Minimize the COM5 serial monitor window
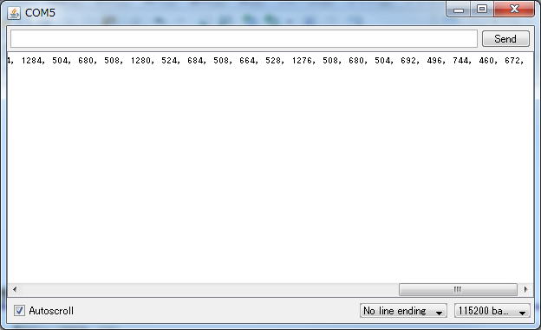 458,10
